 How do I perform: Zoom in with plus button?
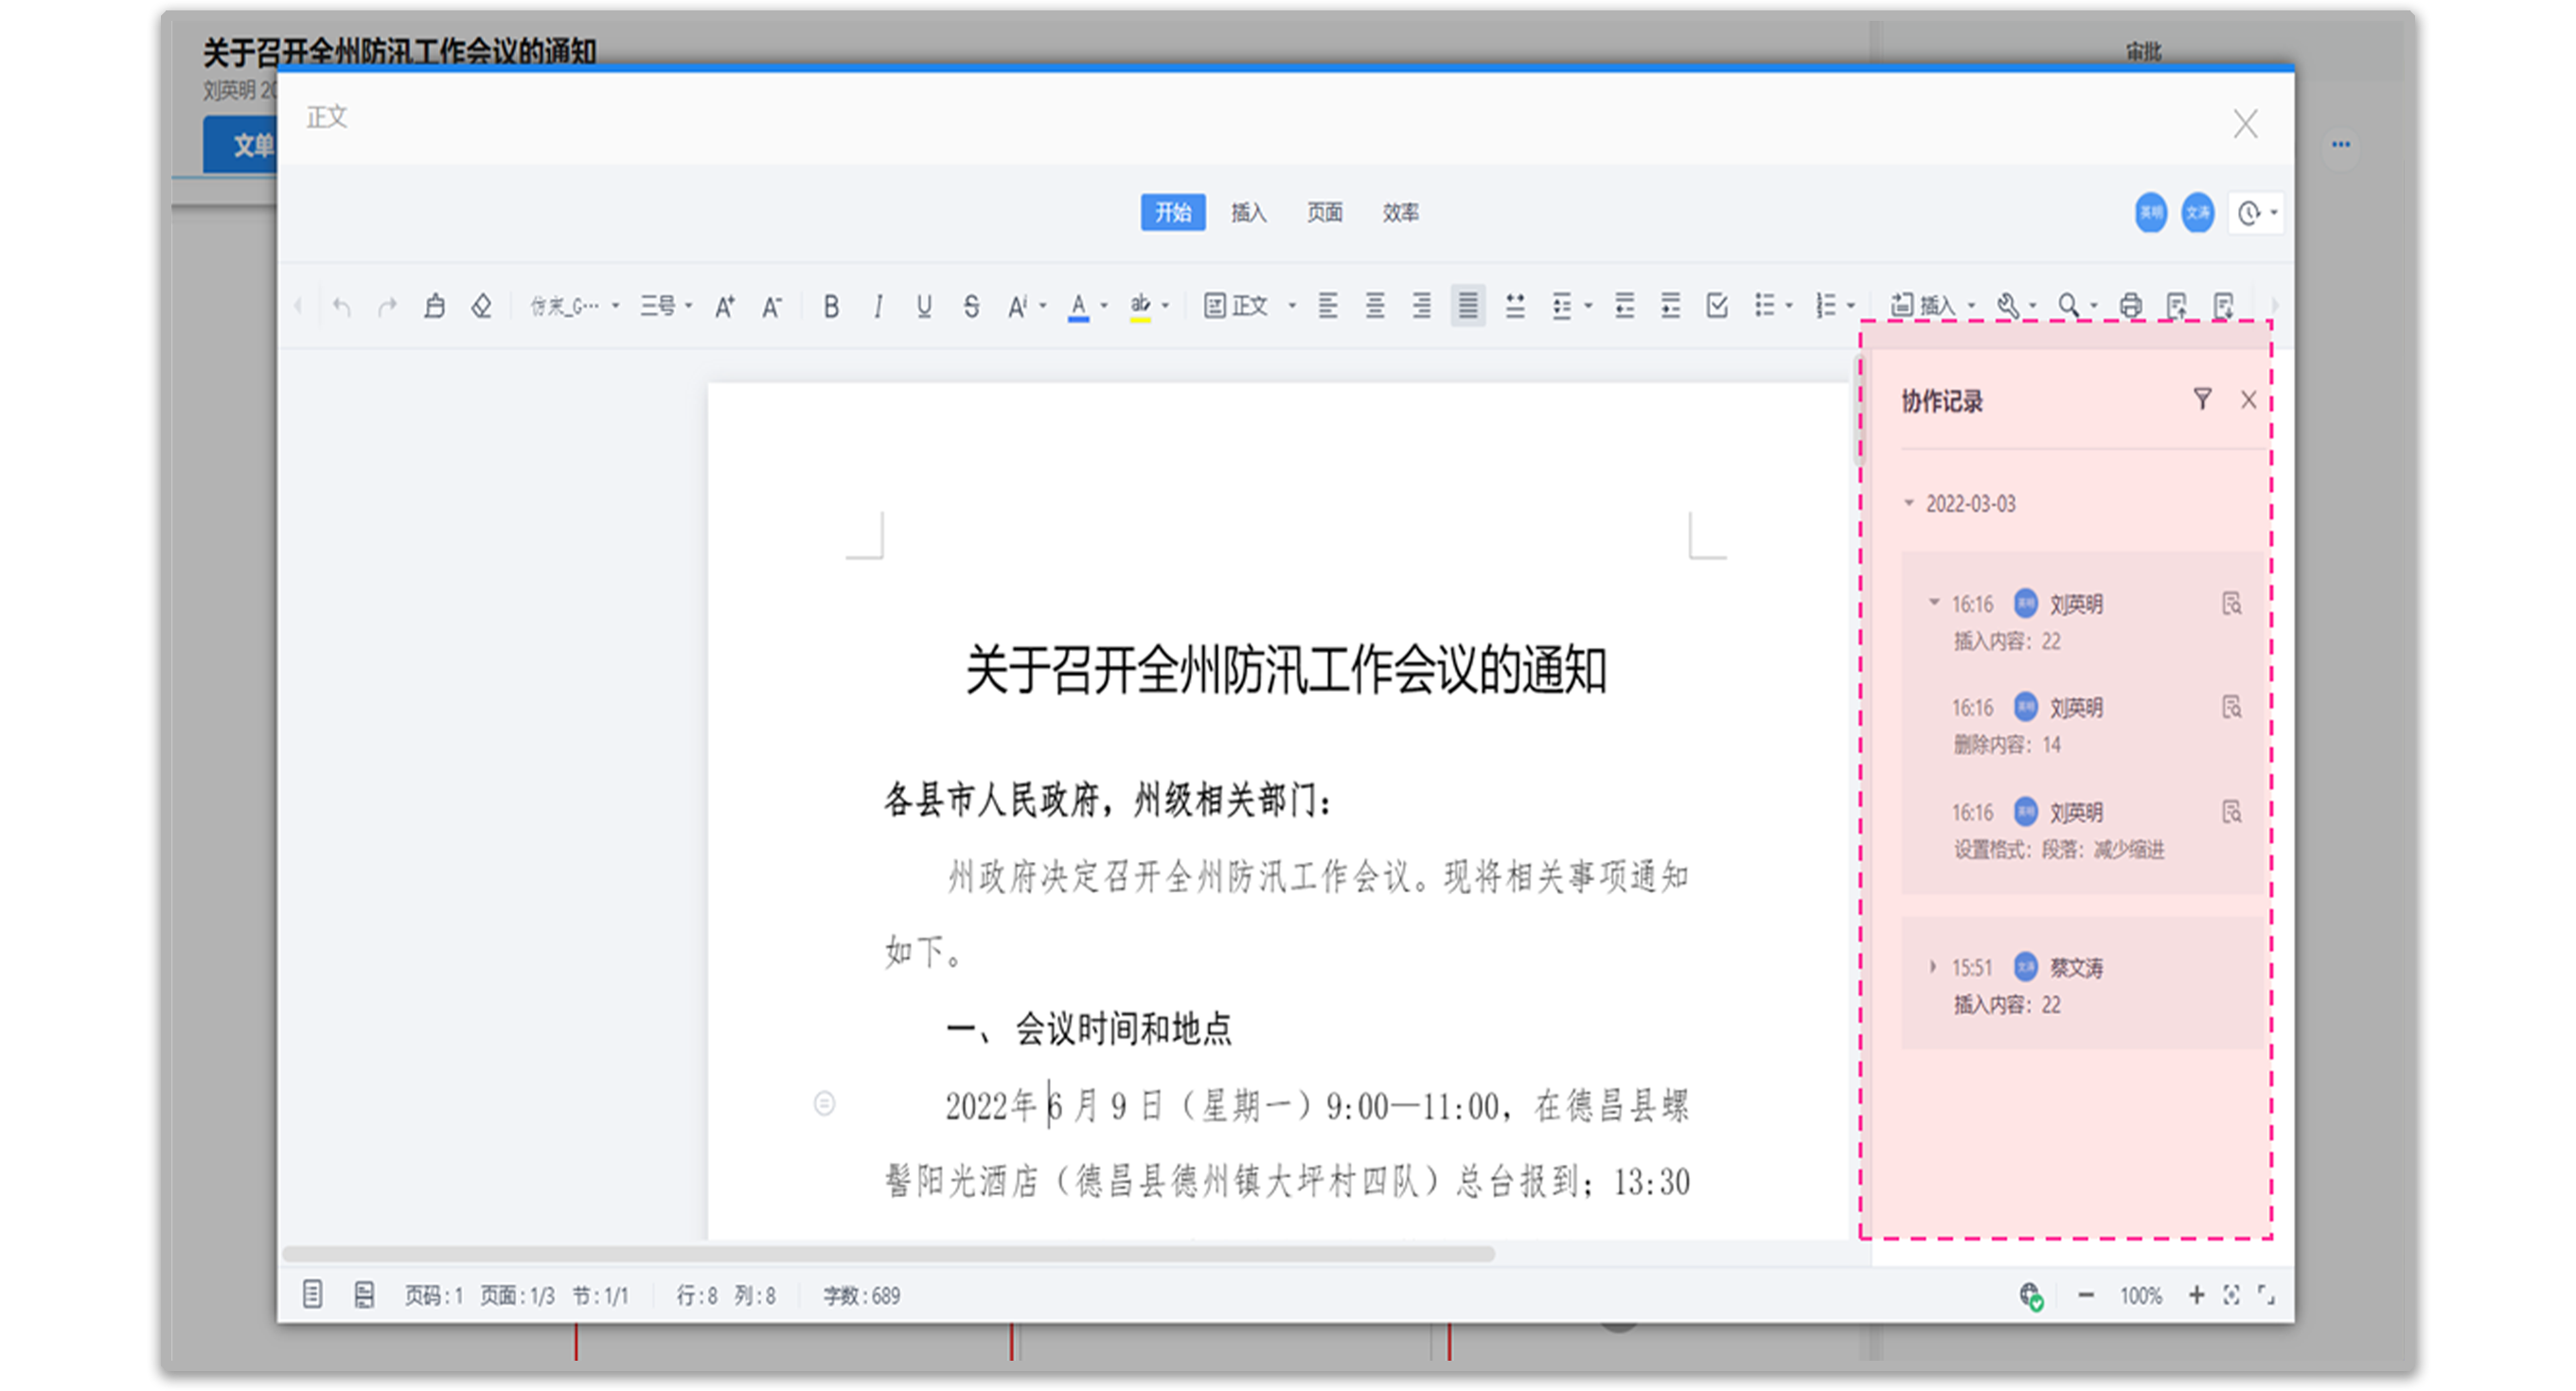(x=2196, y=1295)
